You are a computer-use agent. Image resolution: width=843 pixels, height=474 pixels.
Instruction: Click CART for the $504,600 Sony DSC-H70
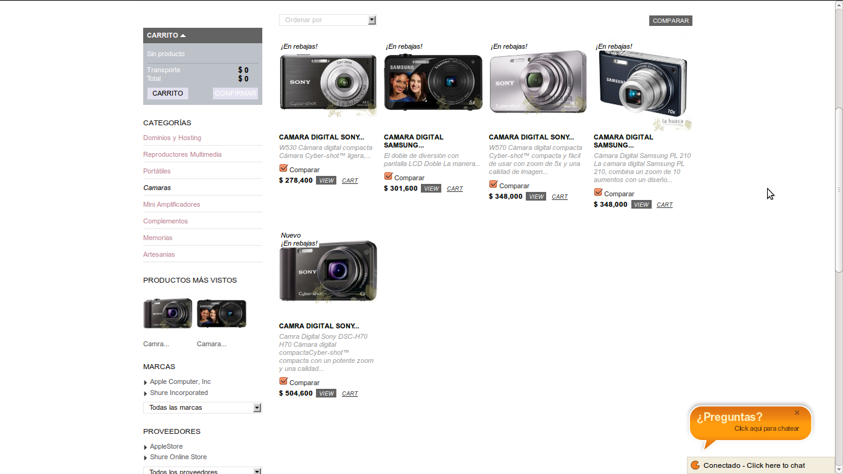(x=350, y=394)
